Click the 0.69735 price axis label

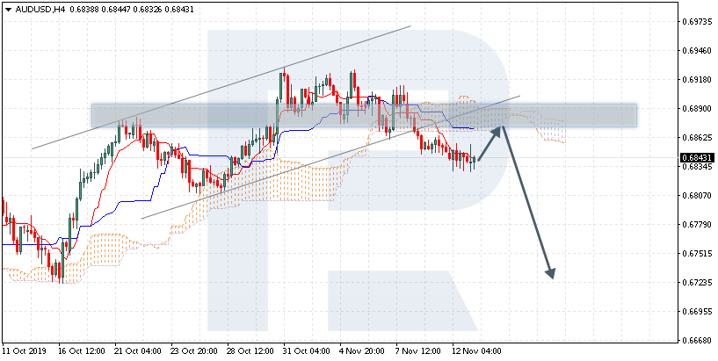(x=697, y=21)
